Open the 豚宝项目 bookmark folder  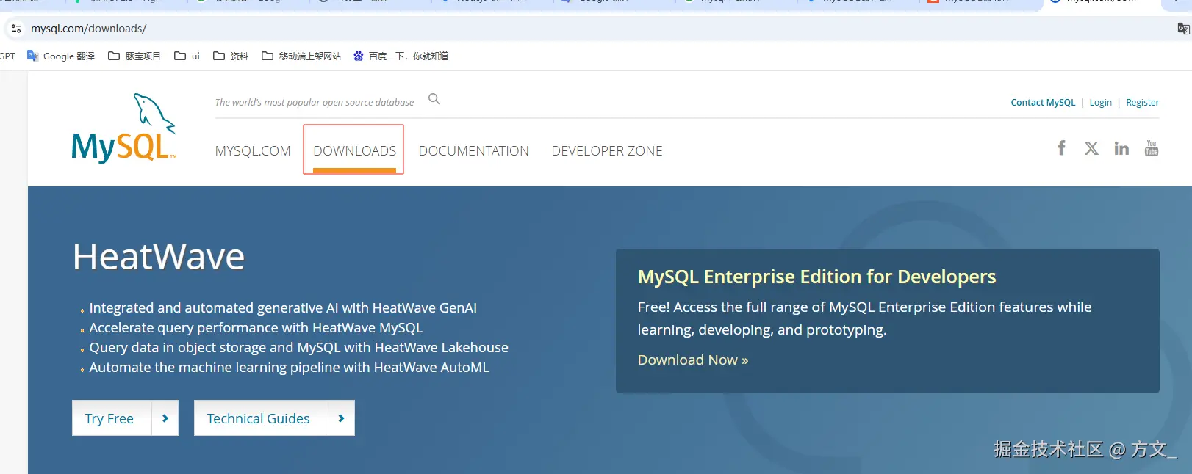pos(134,56)
